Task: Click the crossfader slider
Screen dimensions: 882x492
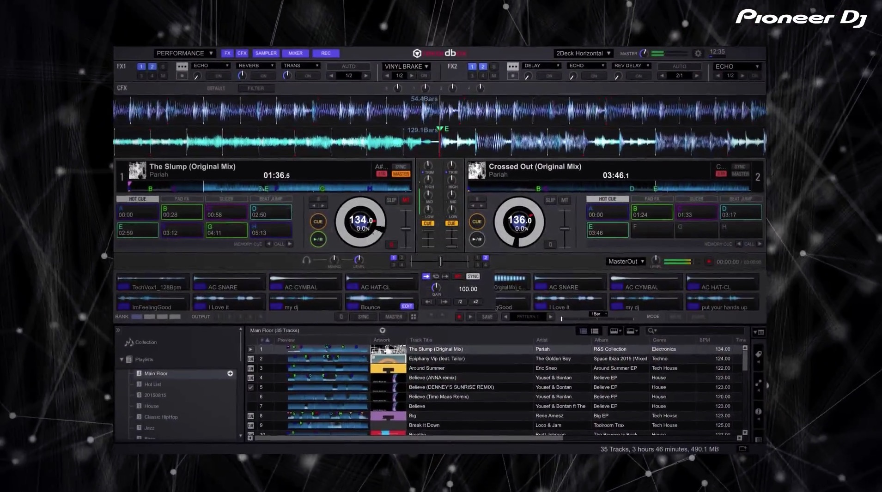Action: point(440,262)
